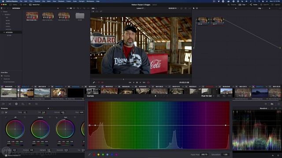Screen dimensions: 282x158
Task: Click the Auto Balance icon in Primaries
Action: click(x=3, y=112)
